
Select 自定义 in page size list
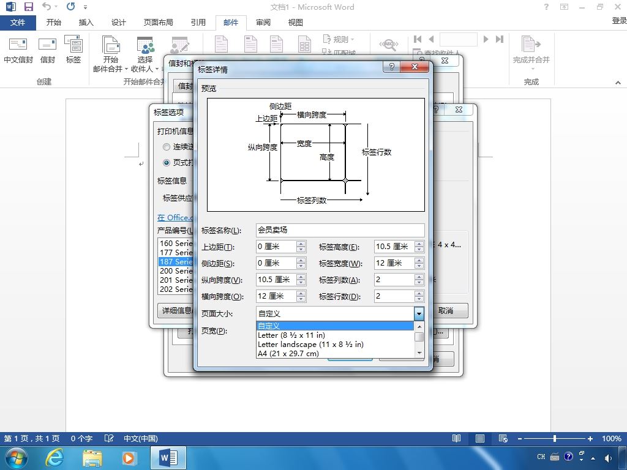(x=335, y=326)
